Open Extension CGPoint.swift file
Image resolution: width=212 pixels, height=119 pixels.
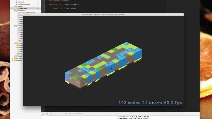[27, 13]
